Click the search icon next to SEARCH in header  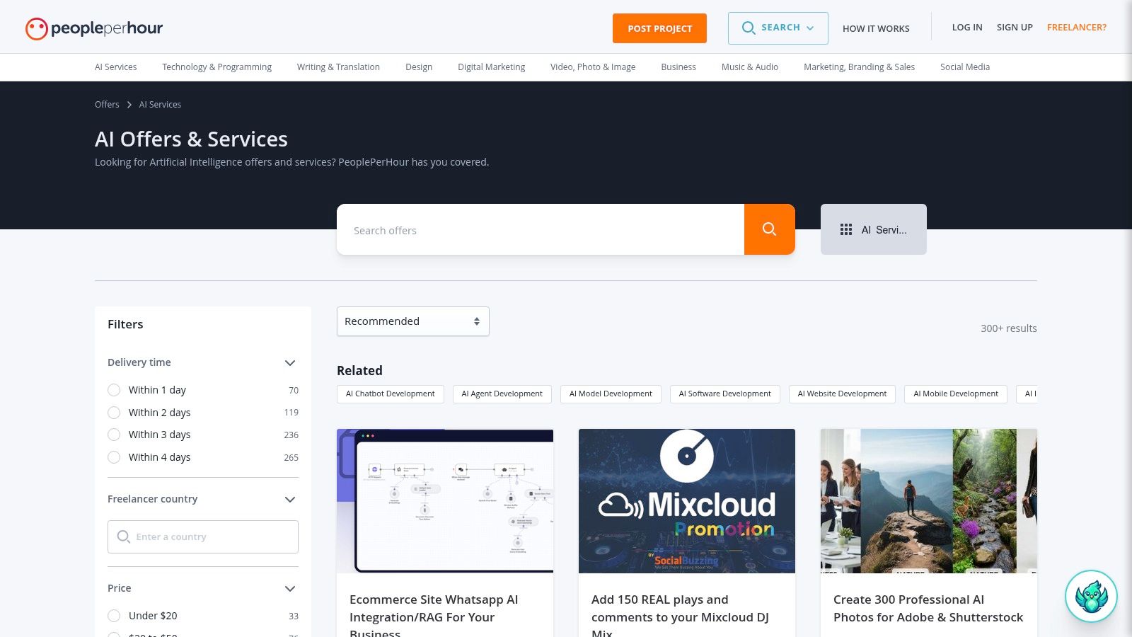pos(749,28)
